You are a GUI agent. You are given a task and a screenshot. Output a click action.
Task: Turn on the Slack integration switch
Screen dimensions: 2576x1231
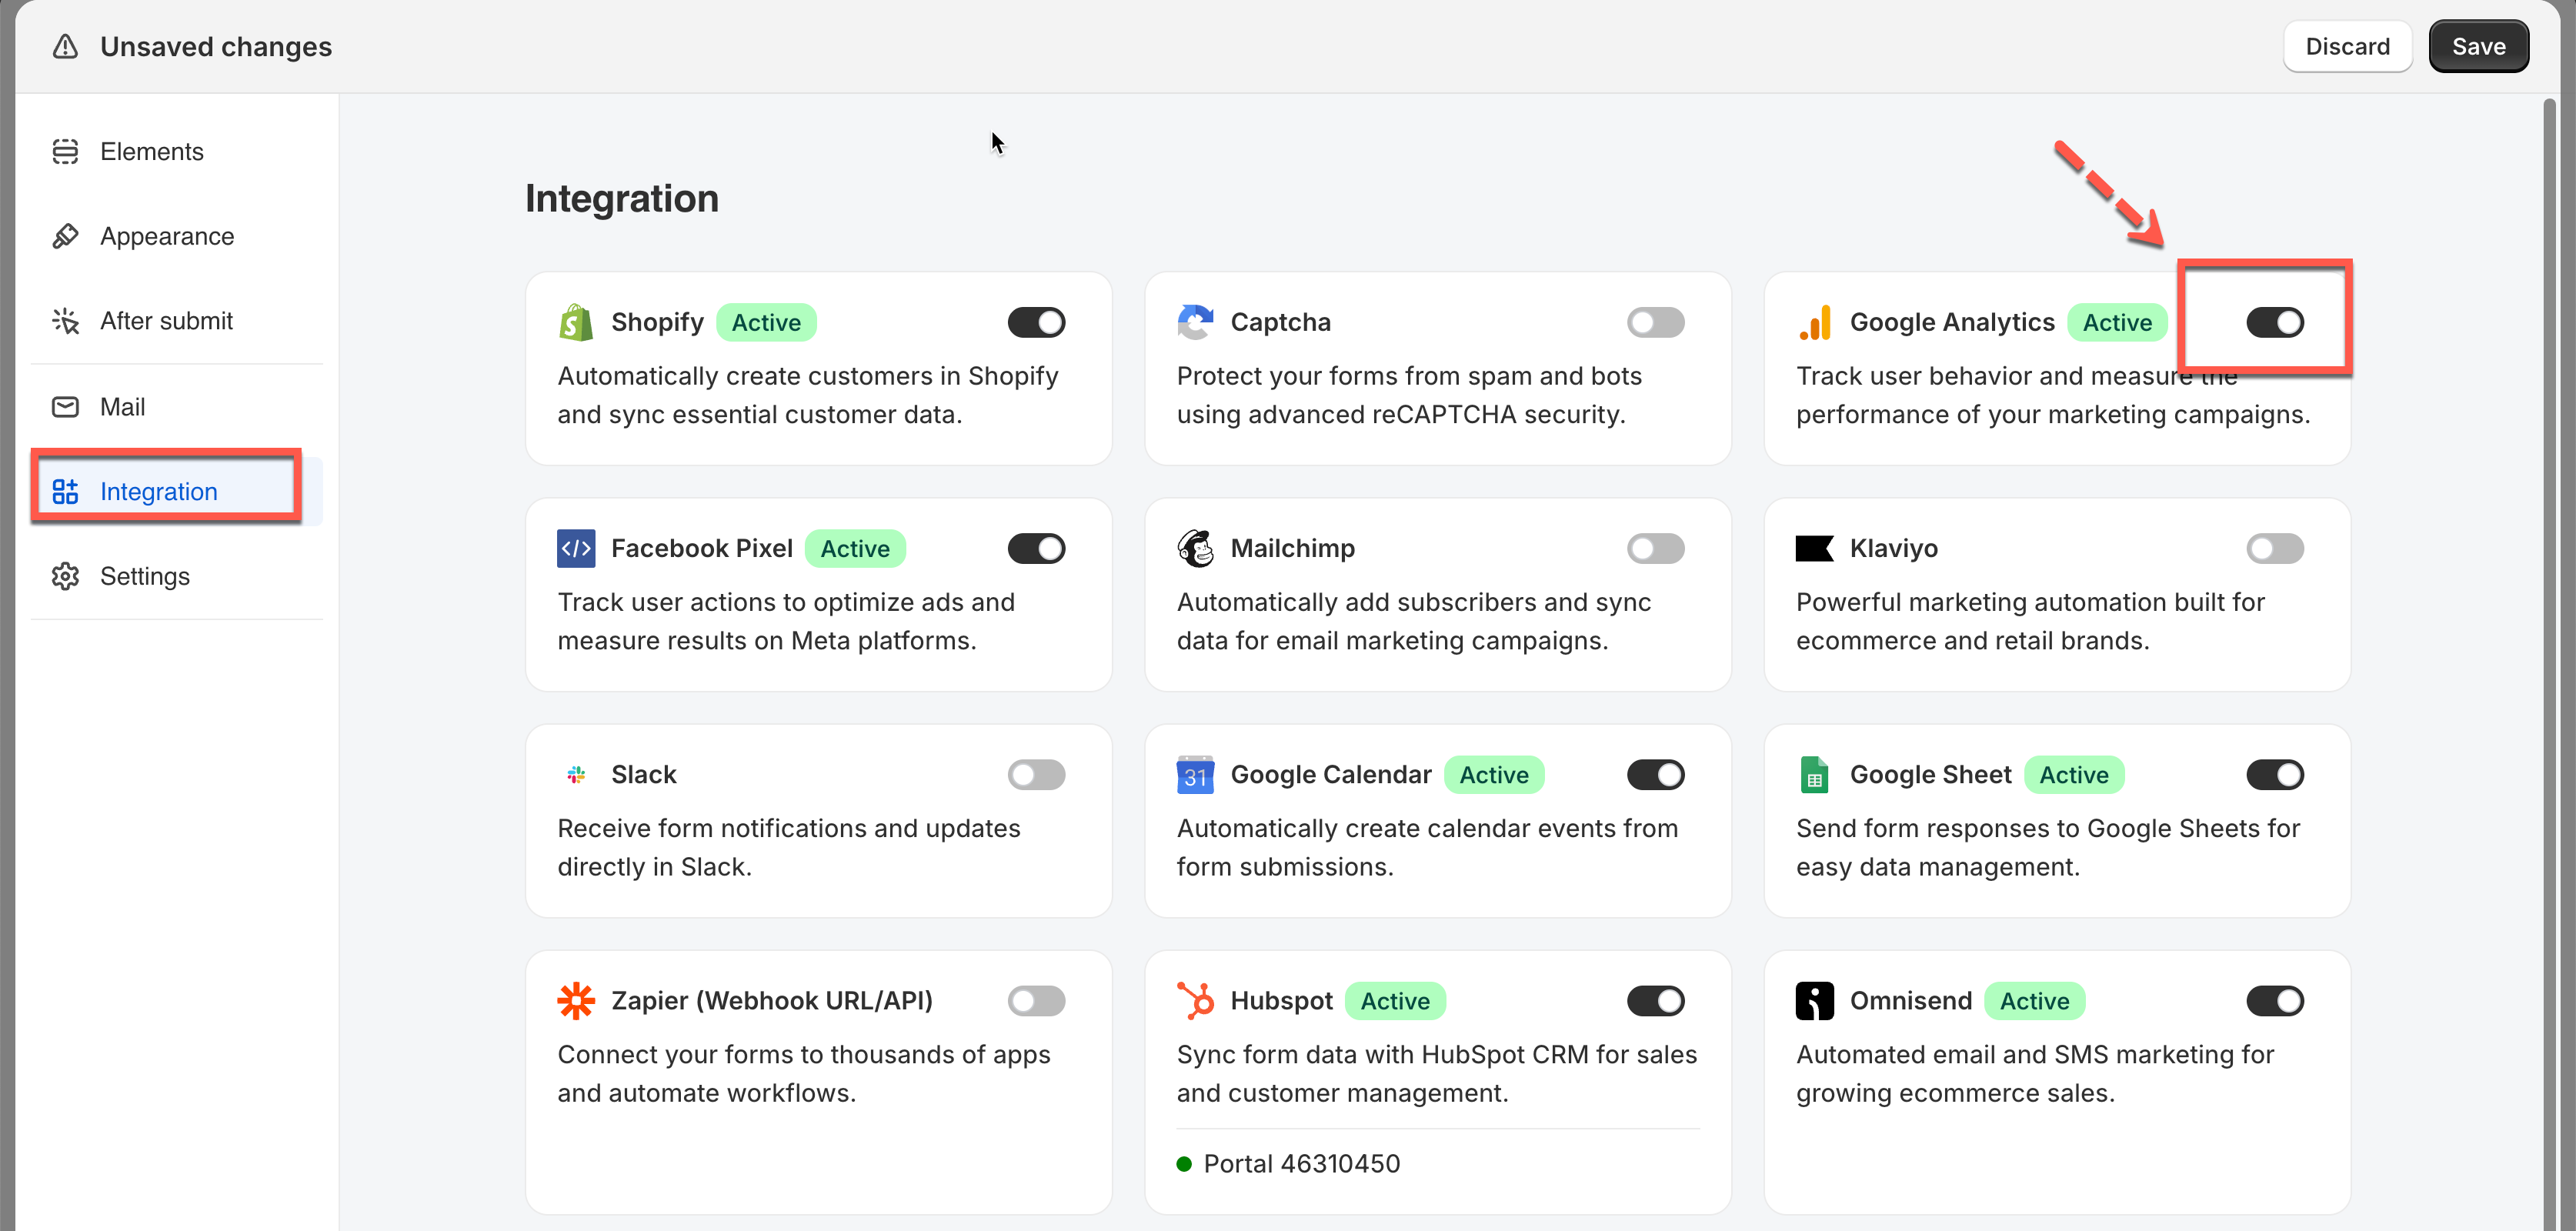(1036, 774)
